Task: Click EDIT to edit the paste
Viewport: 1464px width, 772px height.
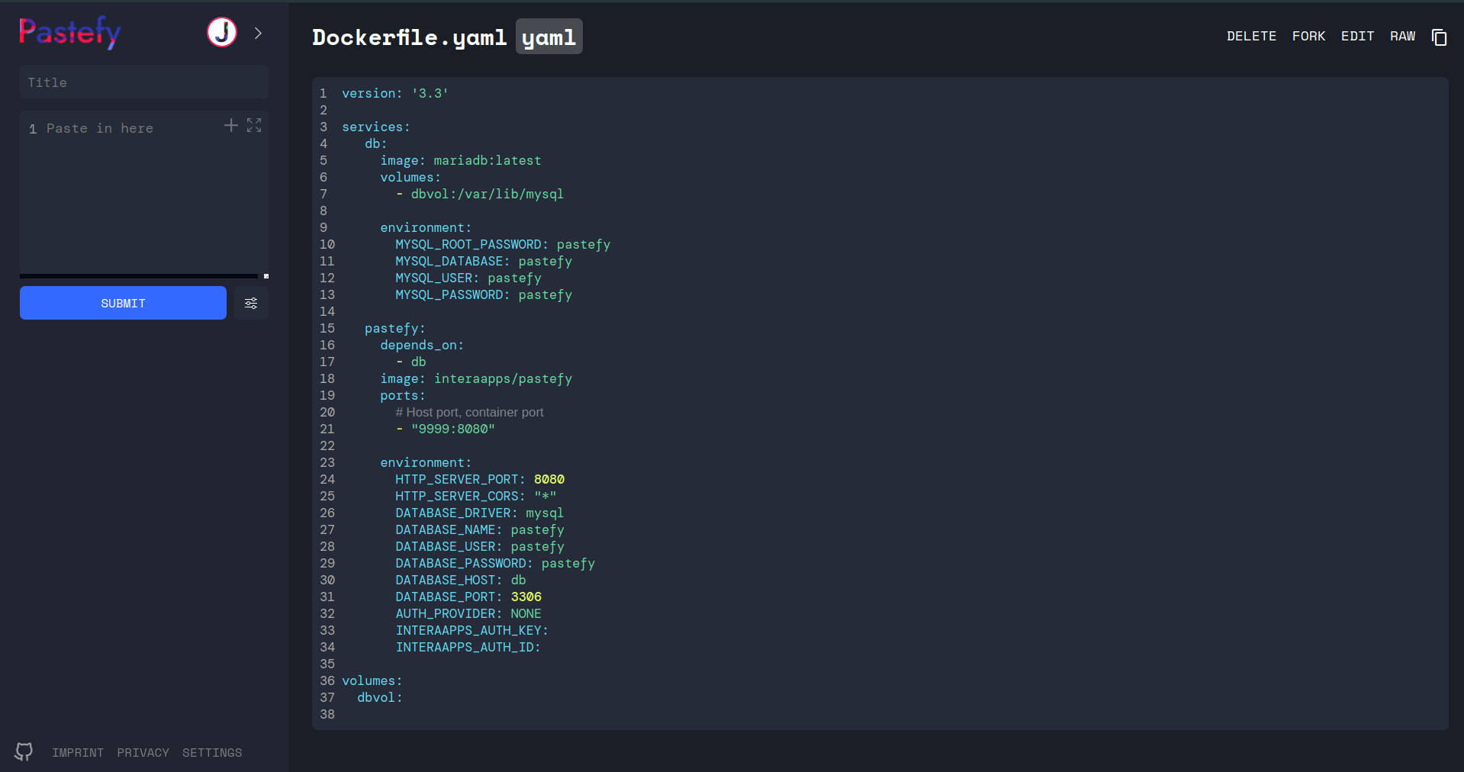Action: [1357, 36]
